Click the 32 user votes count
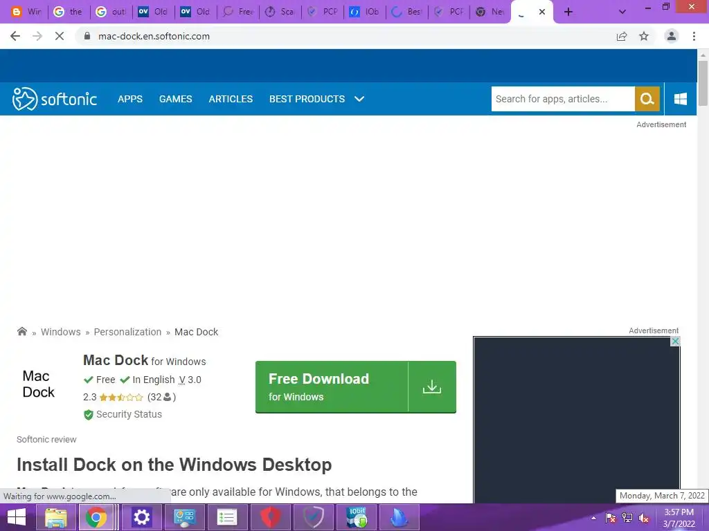Viewport: 709px width, 531px height. [x=161, y=397]
